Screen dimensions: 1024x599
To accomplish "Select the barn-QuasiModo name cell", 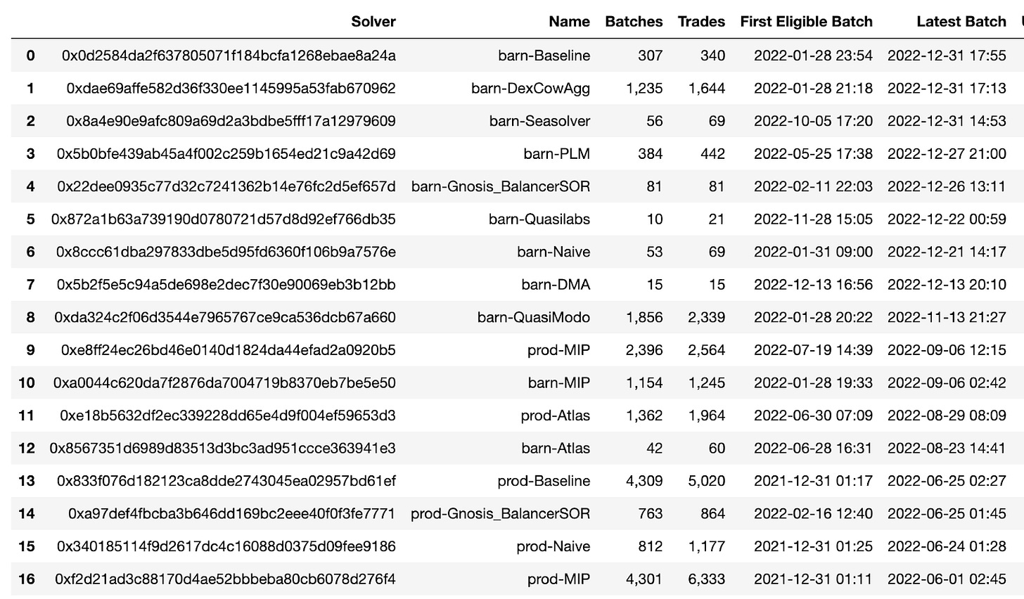I will coord(533,317).
